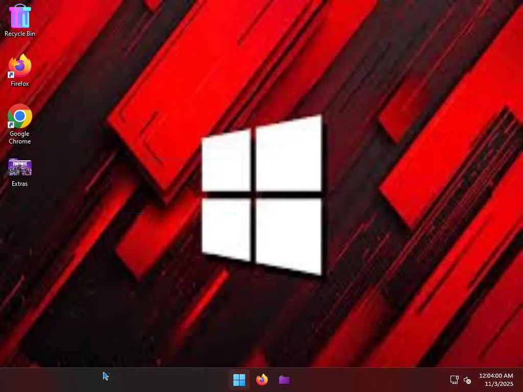523x392 pixels.
Task: Open the purple File Explorer folder on taskbar
Action: pyautogui.click(x=284, y=380)
